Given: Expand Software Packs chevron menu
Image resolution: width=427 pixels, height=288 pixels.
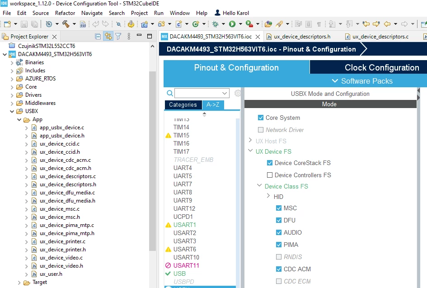Looking at the screenshot, I should [x=335, y=81].
